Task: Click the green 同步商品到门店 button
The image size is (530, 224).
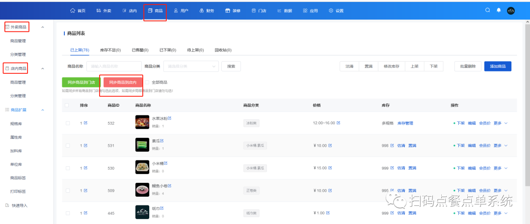Action: pos(81,82)
